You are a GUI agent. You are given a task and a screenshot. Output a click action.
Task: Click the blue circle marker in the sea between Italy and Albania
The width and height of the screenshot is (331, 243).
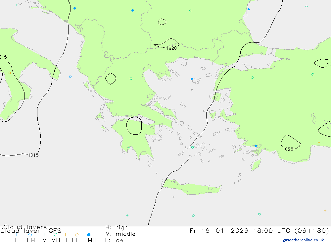coord(70,77)
